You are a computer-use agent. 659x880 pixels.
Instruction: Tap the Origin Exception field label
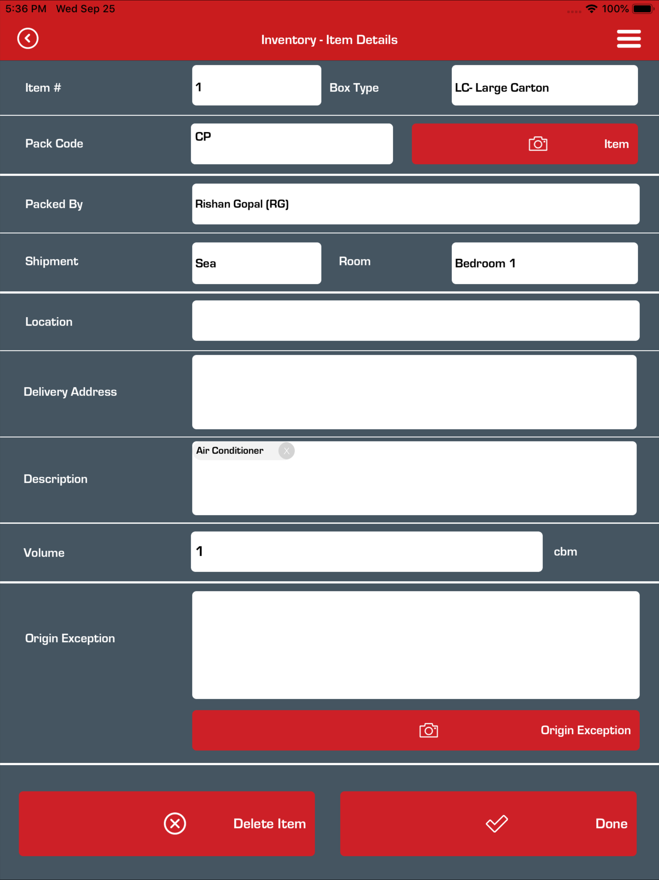pyautogui.click(x=70, y=638)
